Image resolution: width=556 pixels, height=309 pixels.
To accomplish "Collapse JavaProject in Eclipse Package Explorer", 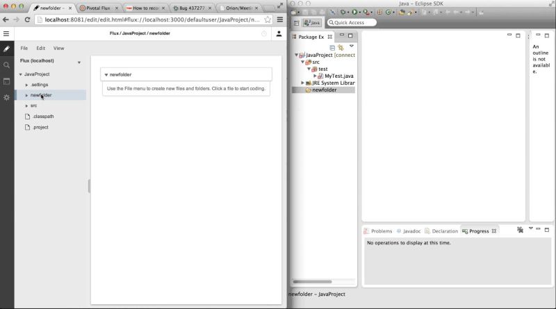I will (297, 55).
